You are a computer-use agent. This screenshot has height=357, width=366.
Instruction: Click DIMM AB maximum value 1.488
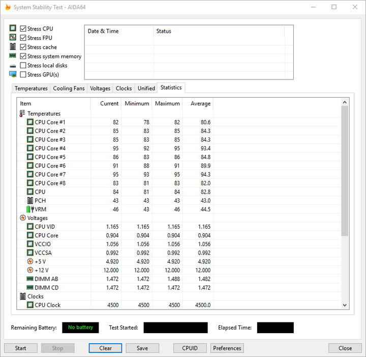click(173, 279)
